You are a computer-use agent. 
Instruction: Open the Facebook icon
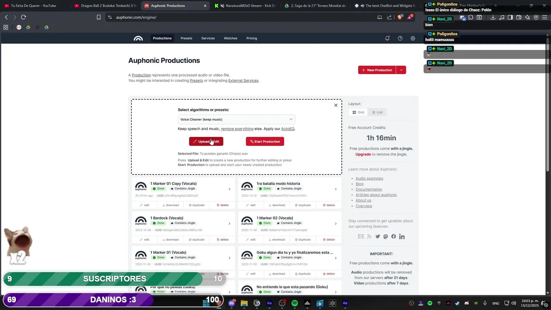393,236
